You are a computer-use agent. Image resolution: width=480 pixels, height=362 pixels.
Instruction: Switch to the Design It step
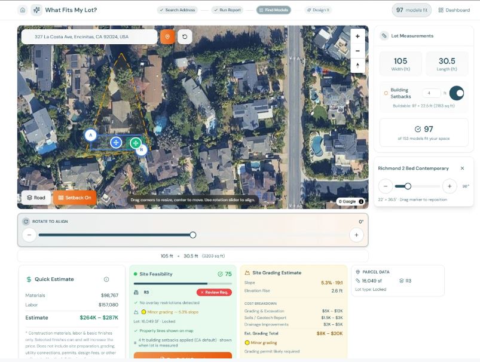[318, 10]
